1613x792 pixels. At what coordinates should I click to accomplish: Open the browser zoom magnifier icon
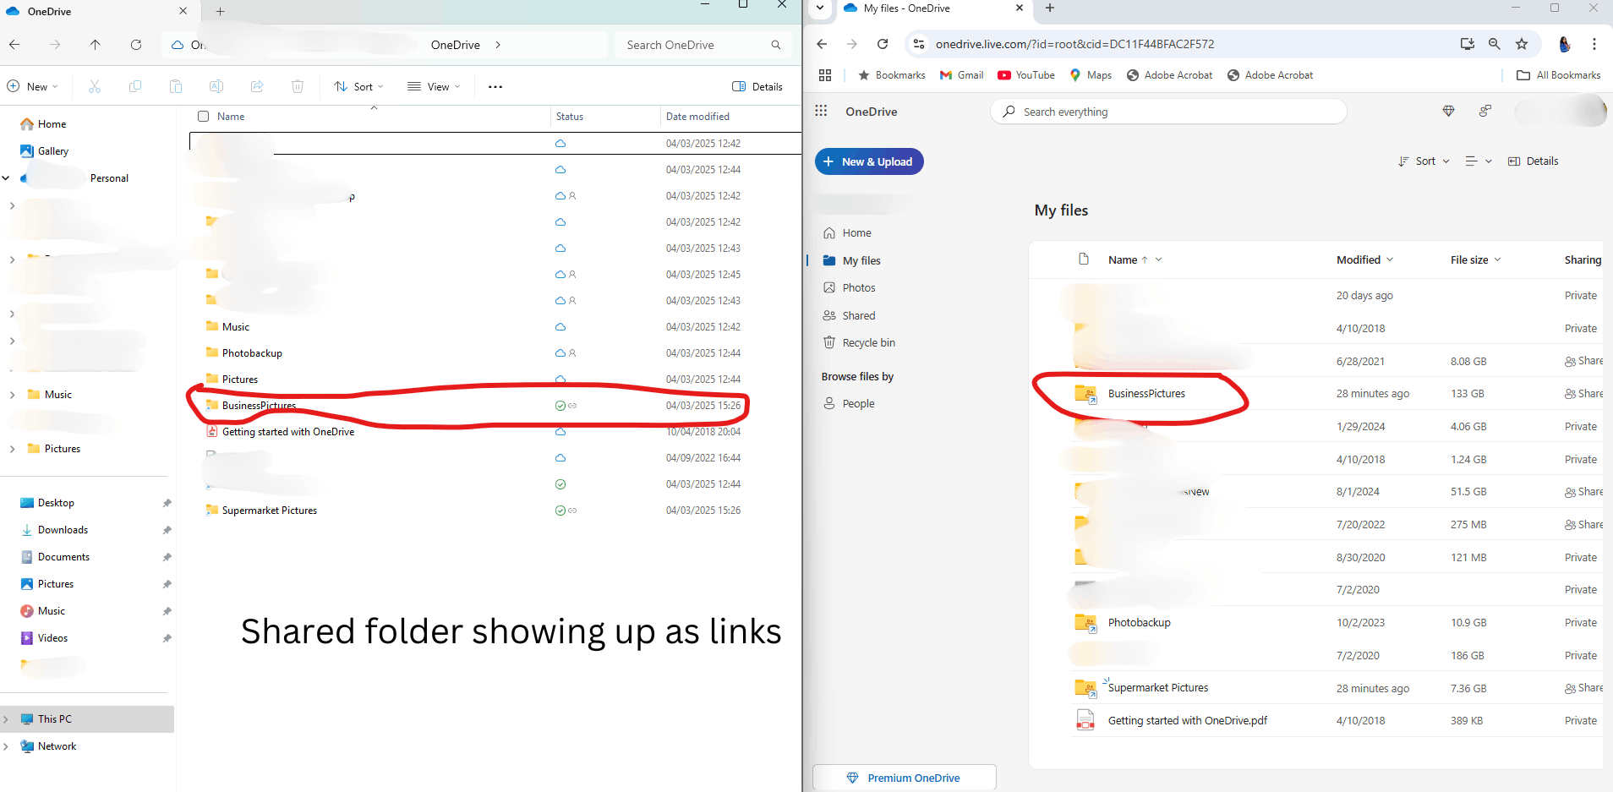coord(1495,44)
